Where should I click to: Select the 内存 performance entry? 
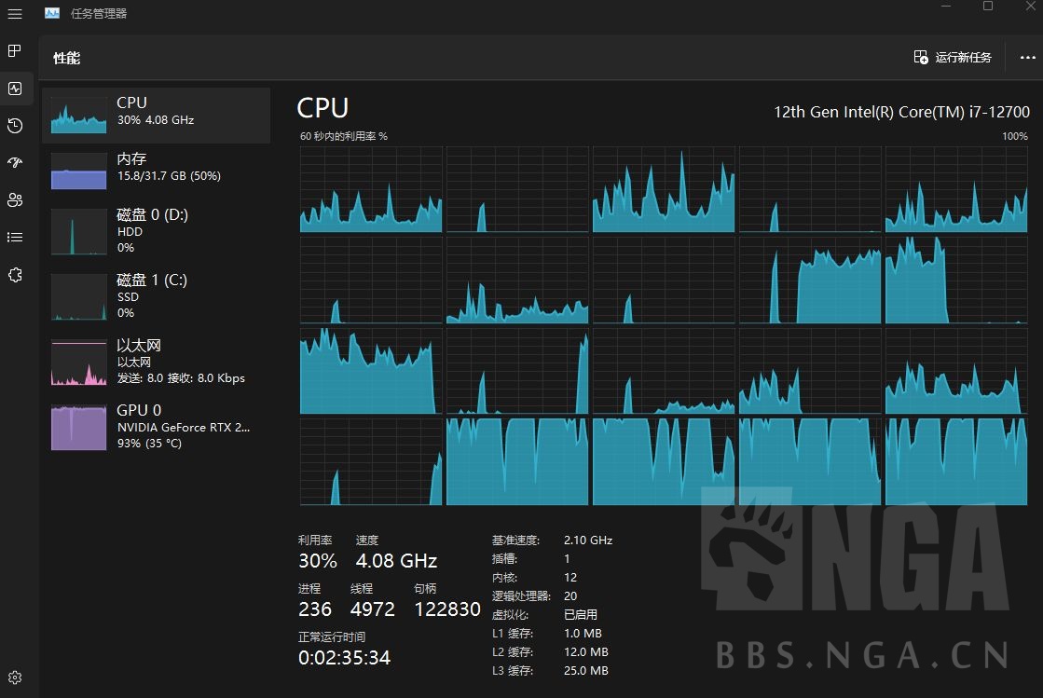tap(156, 171)
